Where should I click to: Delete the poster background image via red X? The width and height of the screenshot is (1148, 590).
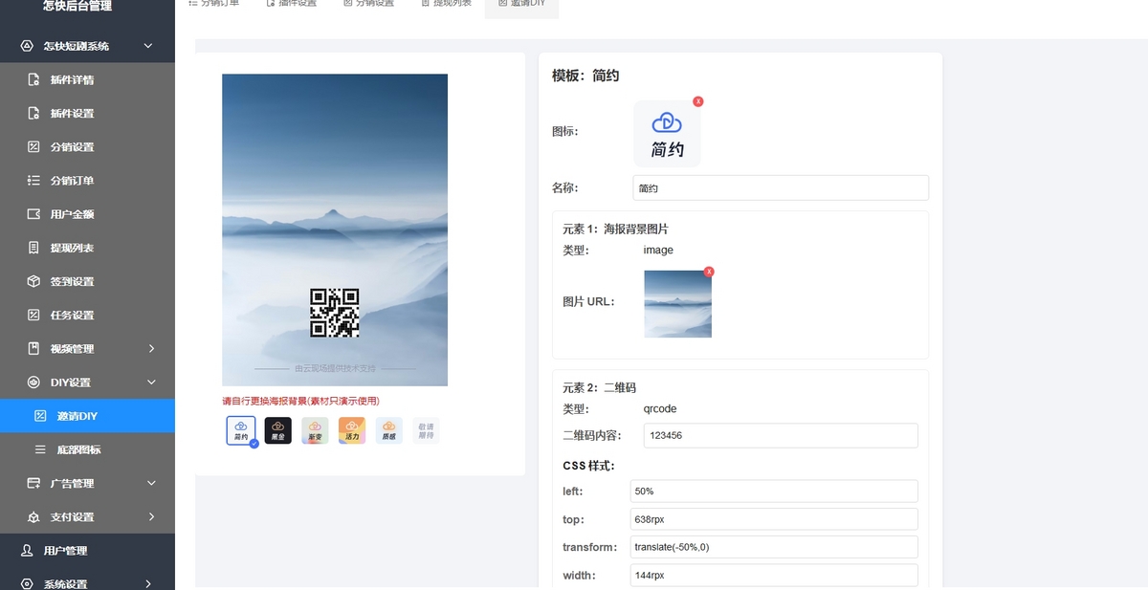pyautogui.click(x=709, y=272)
